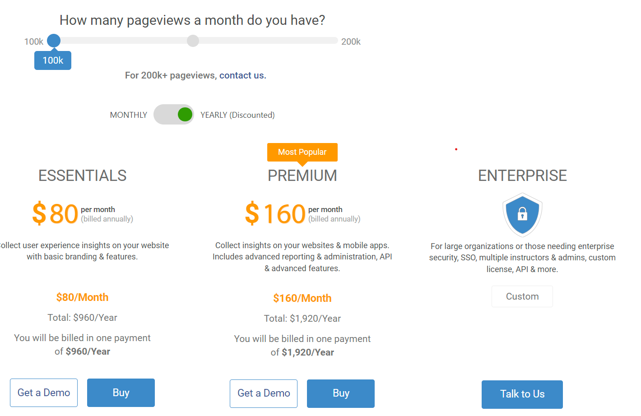Select the MONTHLY billing label
Screen dimensions: 641x416
[x=129, y=115]
